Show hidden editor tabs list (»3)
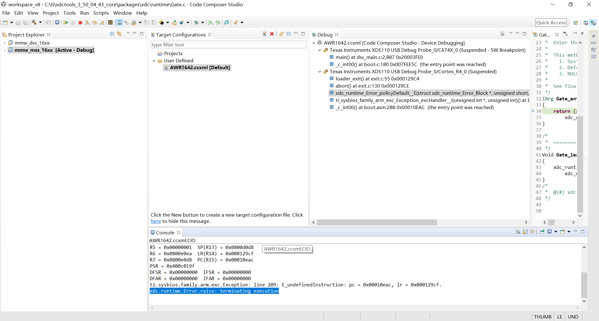This screenshot has width=599, height=321. pos(565,34)
